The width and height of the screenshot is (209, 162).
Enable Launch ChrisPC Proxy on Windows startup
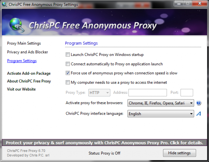pyautogui.click(x=68, y=55)
